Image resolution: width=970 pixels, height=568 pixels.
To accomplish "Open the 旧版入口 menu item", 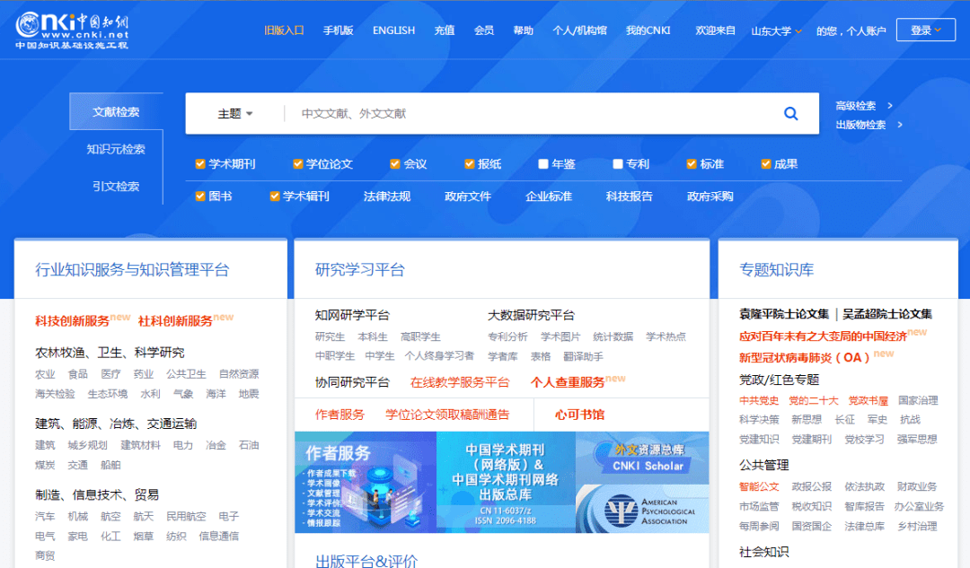I will click(284, 31).
